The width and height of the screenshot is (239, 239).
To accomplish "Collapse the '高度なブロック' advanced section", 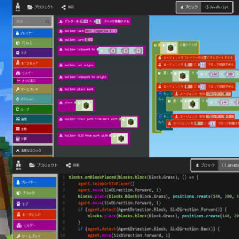I will [32, 151].
